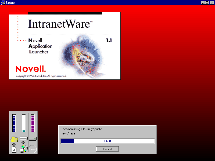This screenshot has width=215, height=161.
Task: Click the red Novell logo
Action: (31, 69)
